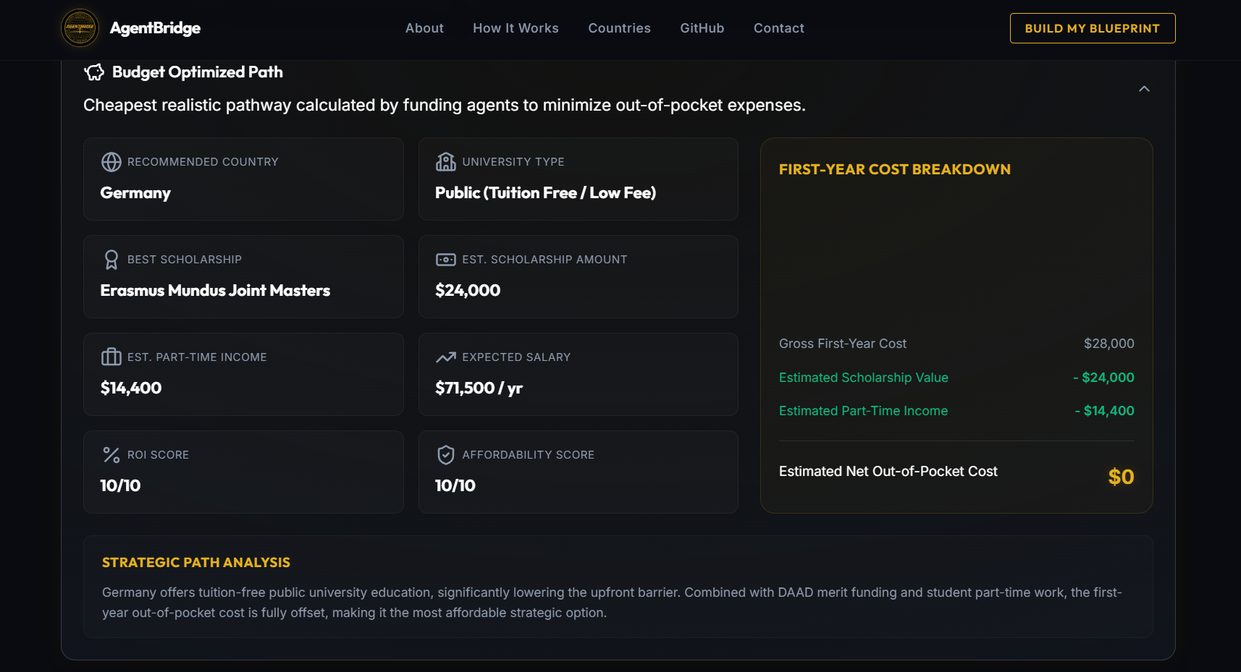
Task: Collapse the Budget Optimized Path section chevron
Action: pyautogui.click(x=1144, y=89)
